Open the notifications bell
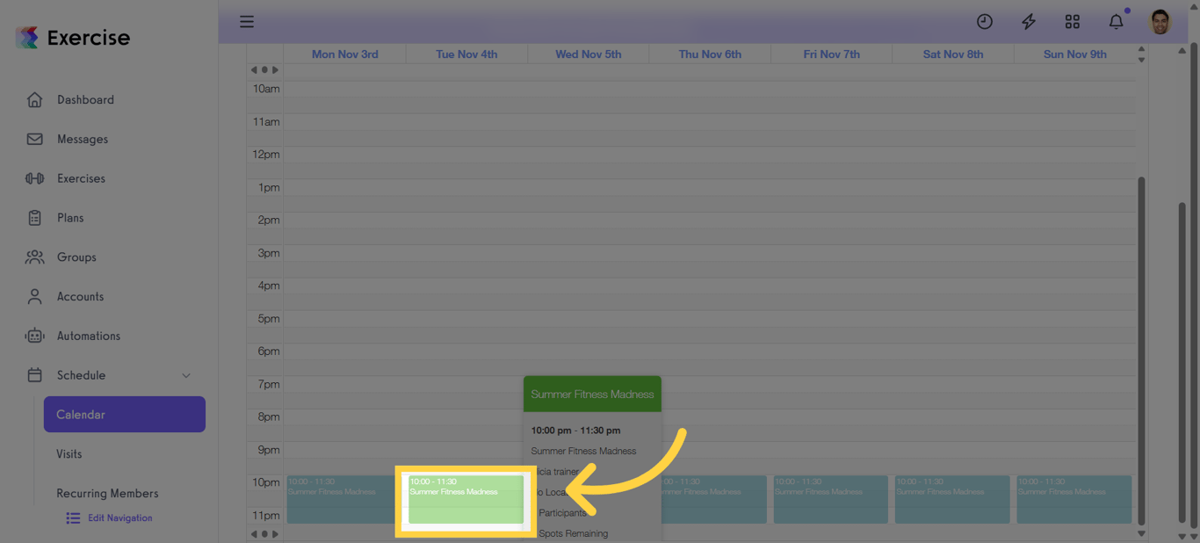Viewport: 1200px width, 543px height. [1117, 22]
